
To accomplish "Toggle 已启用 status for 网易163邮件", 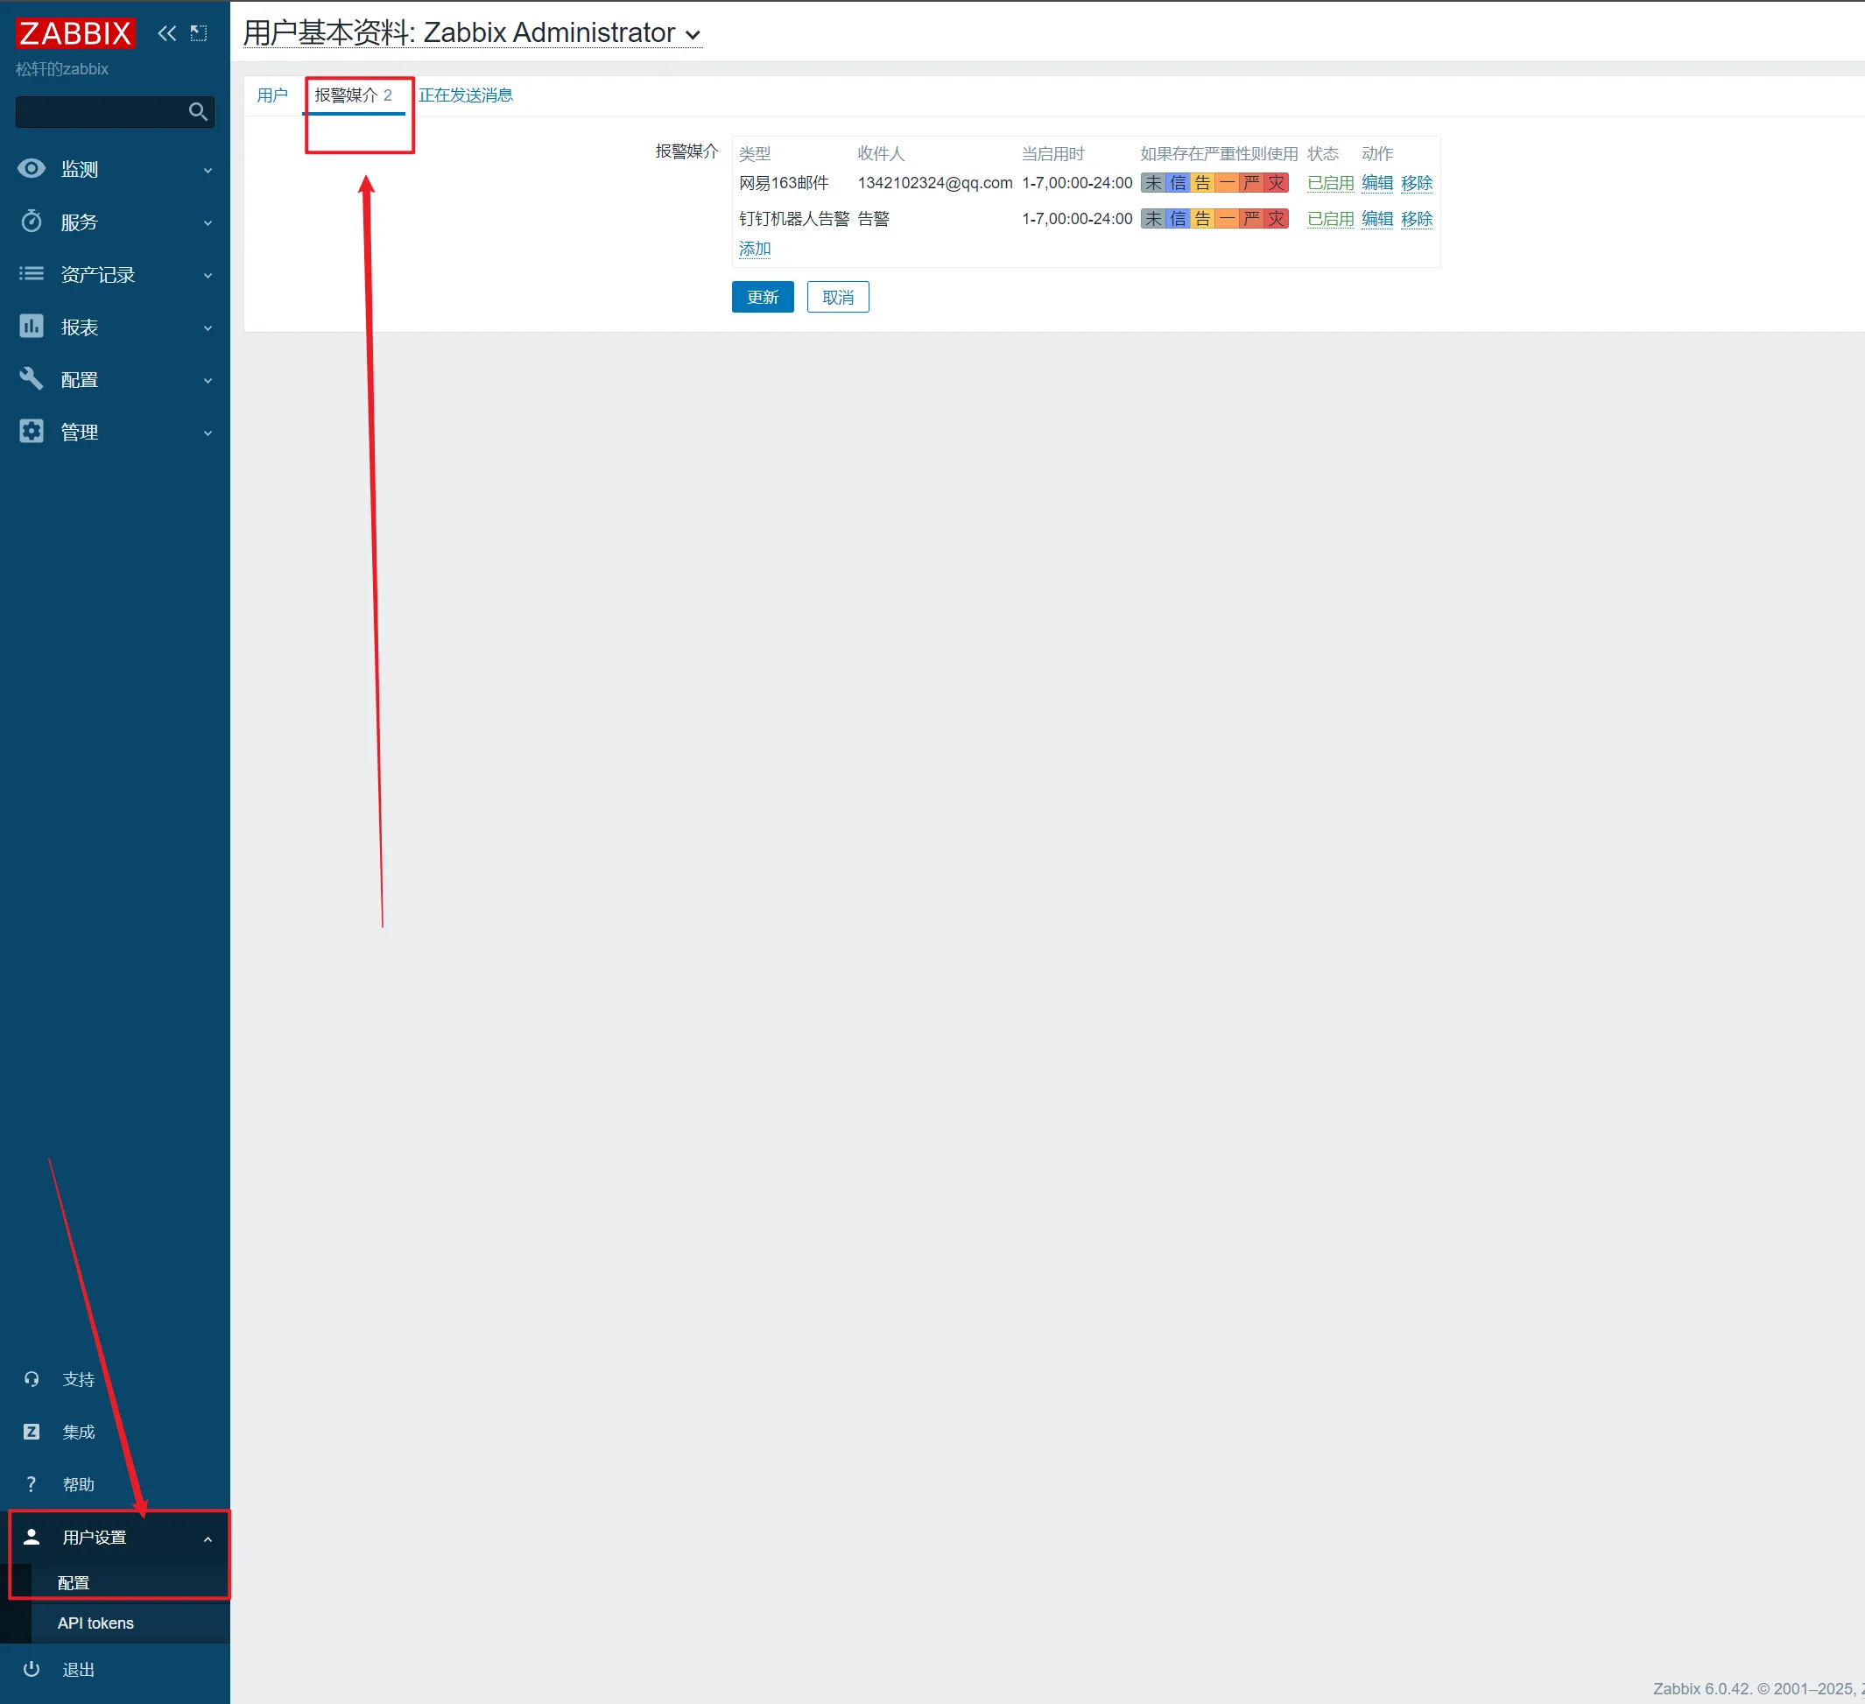I will 1329,183.
